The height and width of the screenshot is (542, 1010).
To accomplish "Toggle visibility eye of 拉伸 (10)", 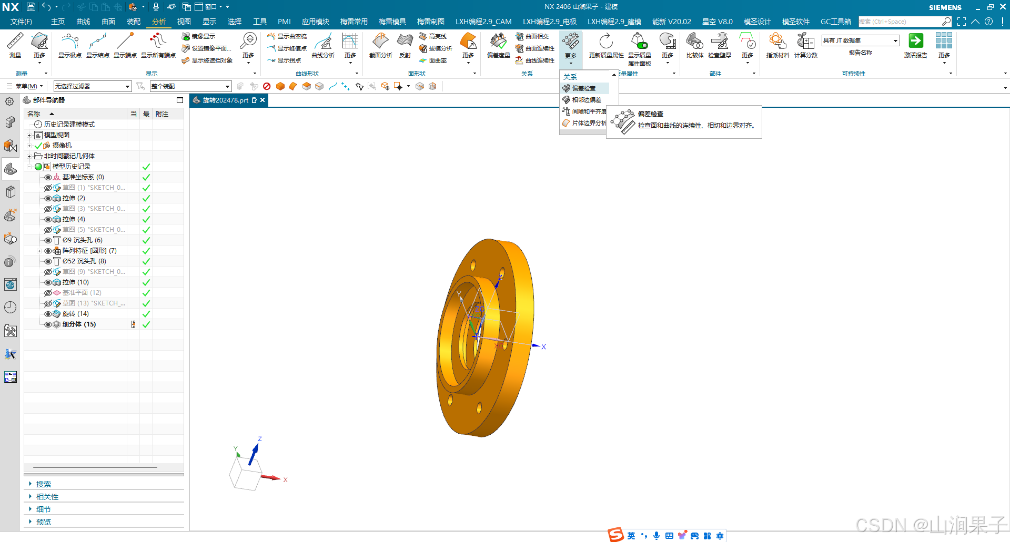I will tap(48, 282).
